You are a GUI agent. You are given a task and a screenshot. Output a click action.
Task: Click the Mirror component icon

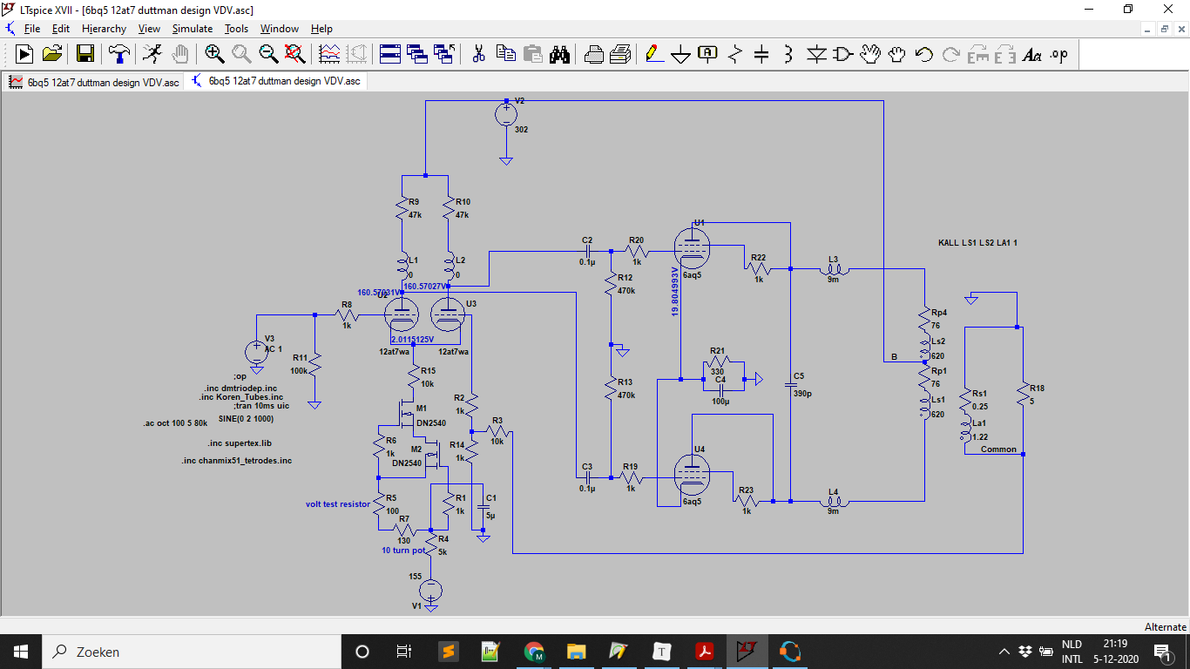tap(1004, 54)
